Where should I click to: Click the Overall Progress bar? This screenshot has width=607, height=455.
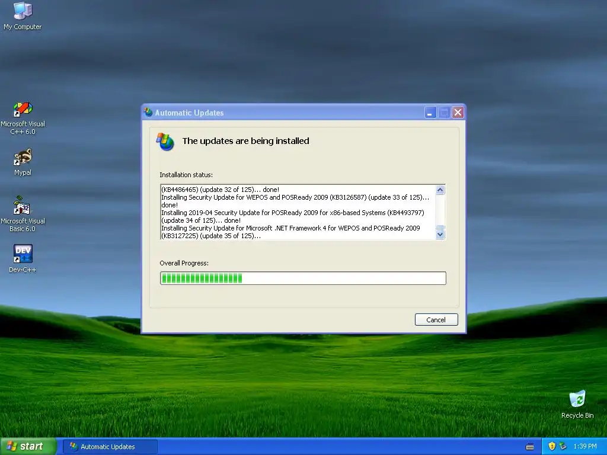click(x=303, y=278)
